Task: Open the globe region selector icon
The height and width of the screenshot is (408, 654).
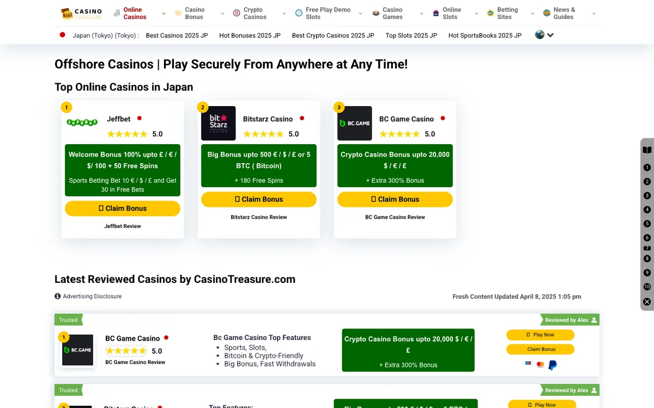Action: point(540,35)
